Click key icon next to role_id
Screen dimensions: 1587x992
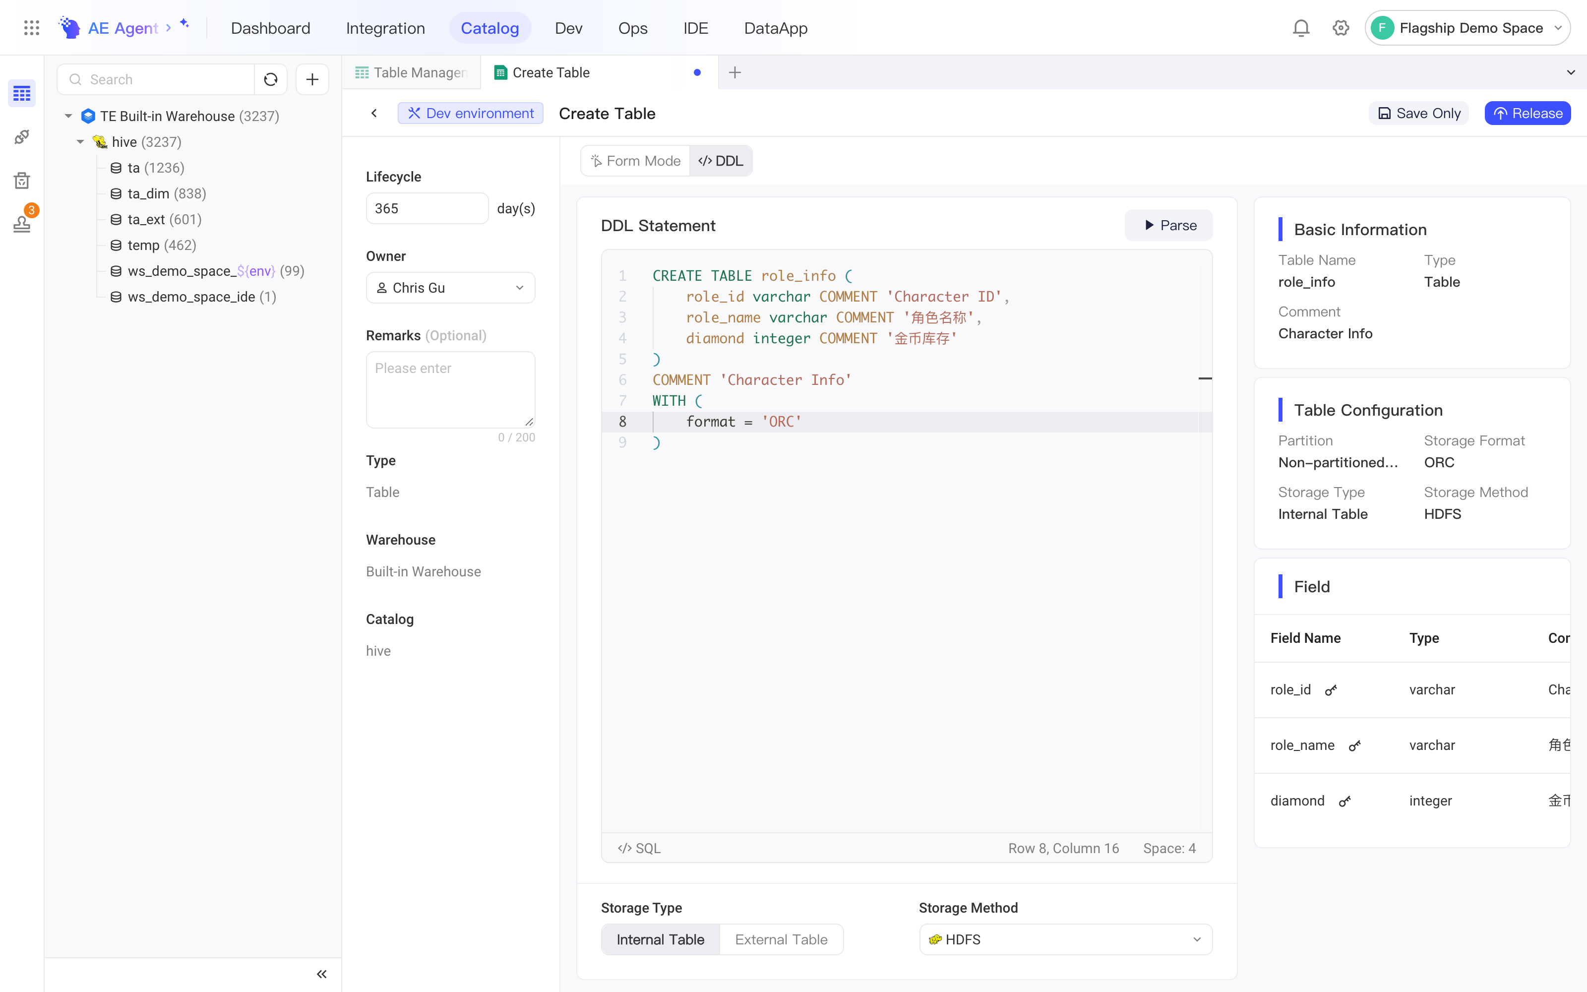click(1331, 689)
